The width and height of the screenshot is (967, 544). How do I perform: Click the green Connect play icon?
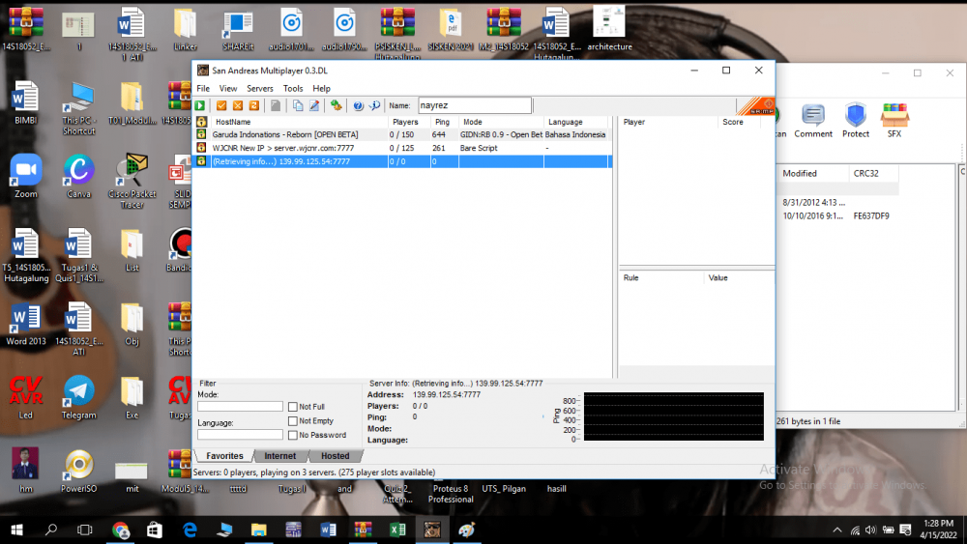[200, 105]
